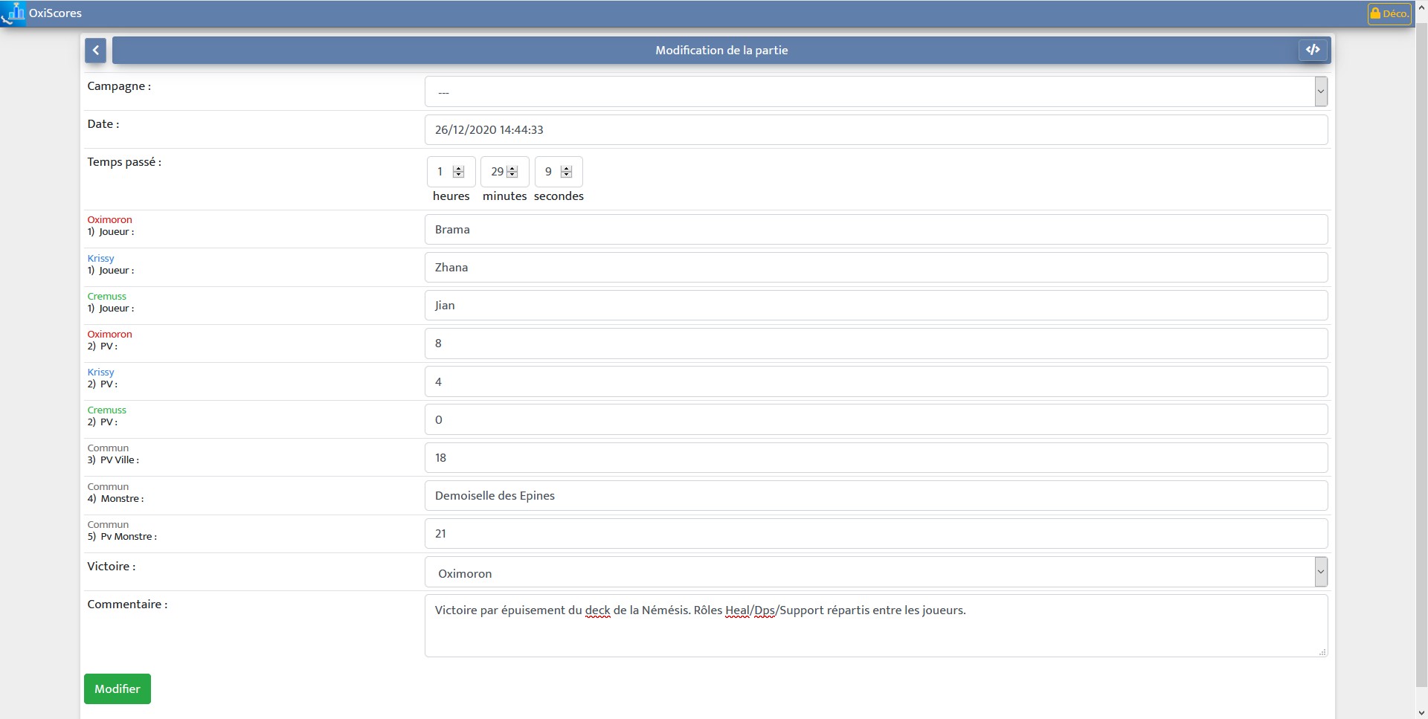
Task: Click the 'Modification de la partie' heading
Action: (721, 50)
